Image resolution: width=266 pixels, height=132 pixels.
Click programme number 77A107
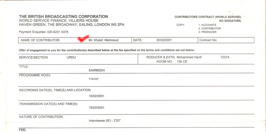(x=93, y=79)
